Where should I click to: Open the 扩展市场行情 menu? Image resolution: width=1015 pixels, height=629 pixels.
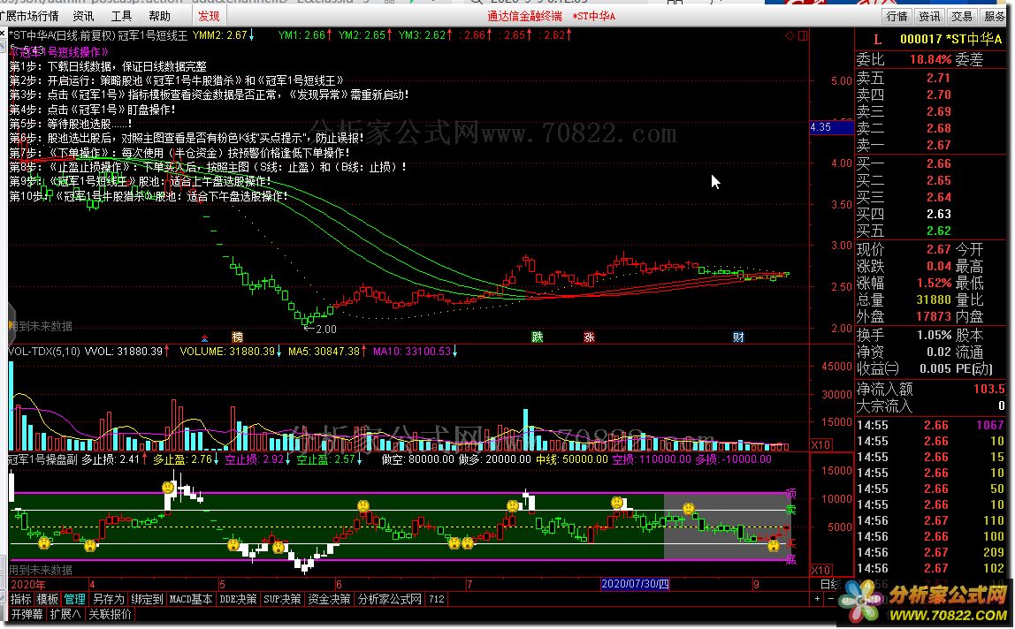pos(29,16)
